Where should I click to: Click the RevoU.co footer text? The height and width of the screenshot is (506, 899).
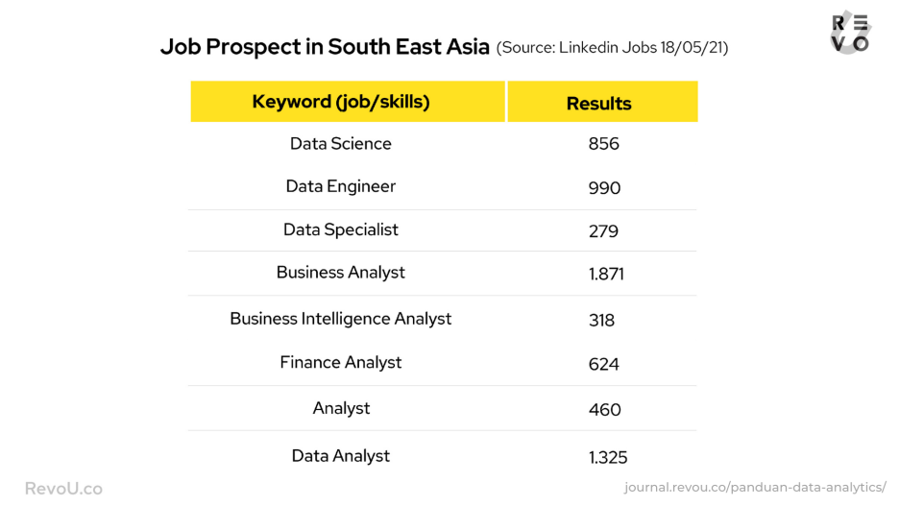coord(63,489)
